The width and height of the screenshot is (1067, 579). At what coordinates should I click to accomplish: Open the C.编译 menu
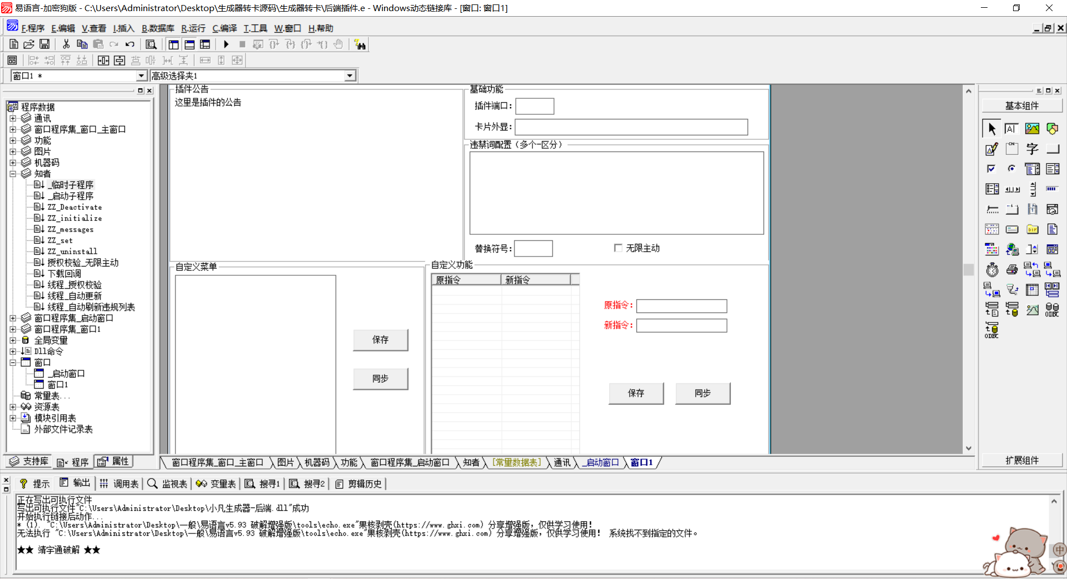[224, 28]
